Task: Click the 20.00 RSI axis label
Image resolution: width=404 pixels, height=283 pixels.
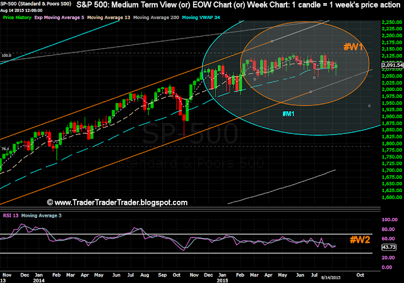Action: (x=388, y=258)
